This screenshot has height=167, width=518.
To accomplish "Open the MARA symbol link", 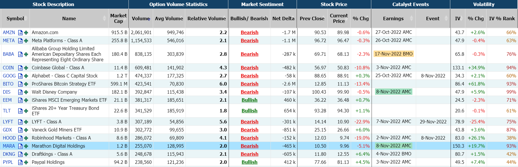I will (x=9, y=146).
